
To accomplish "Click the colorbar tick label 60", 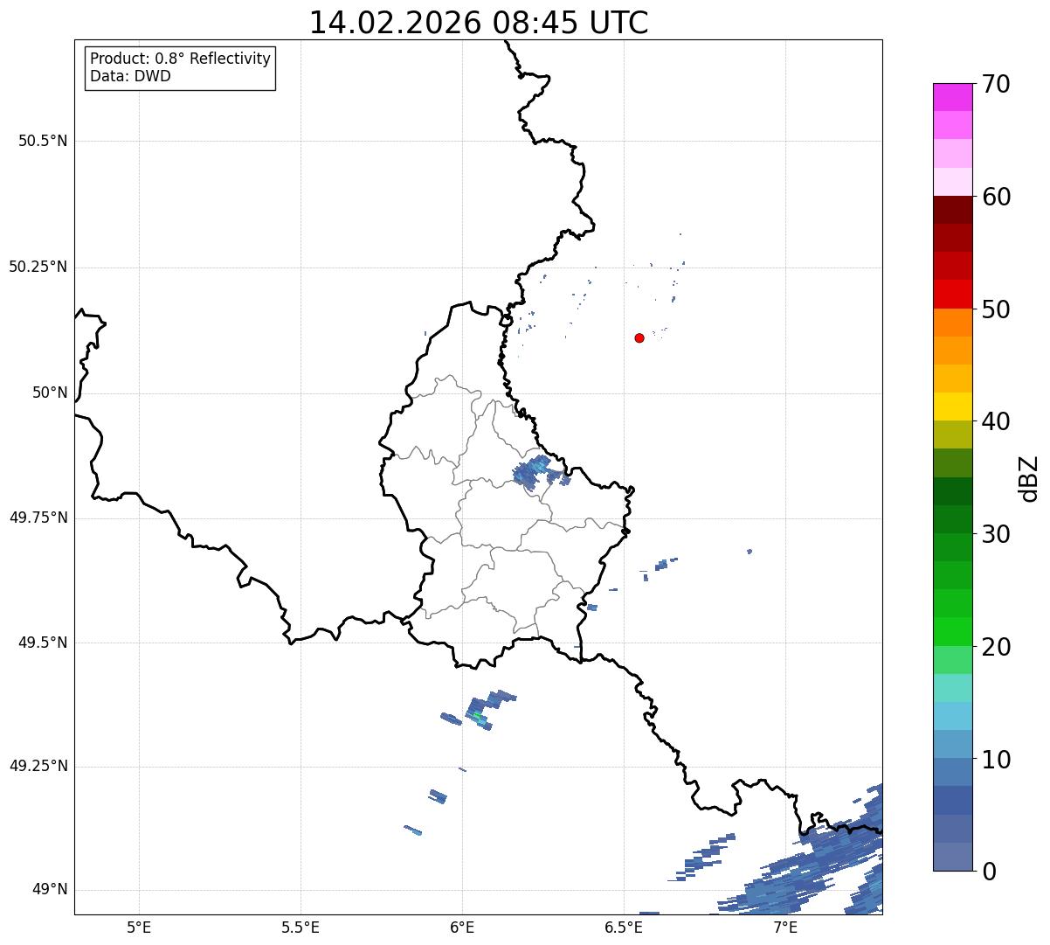I will [x=995, y=197].
